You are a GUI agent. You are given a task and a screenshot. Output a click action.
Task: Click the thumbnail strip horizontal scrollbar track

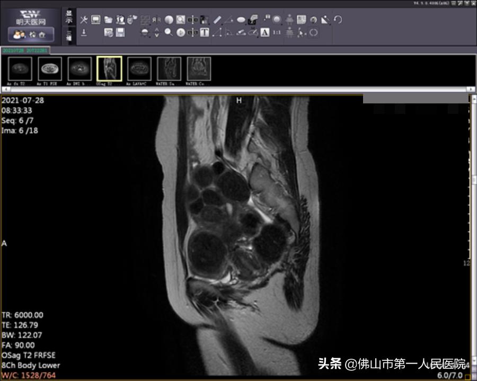point(238,89)
